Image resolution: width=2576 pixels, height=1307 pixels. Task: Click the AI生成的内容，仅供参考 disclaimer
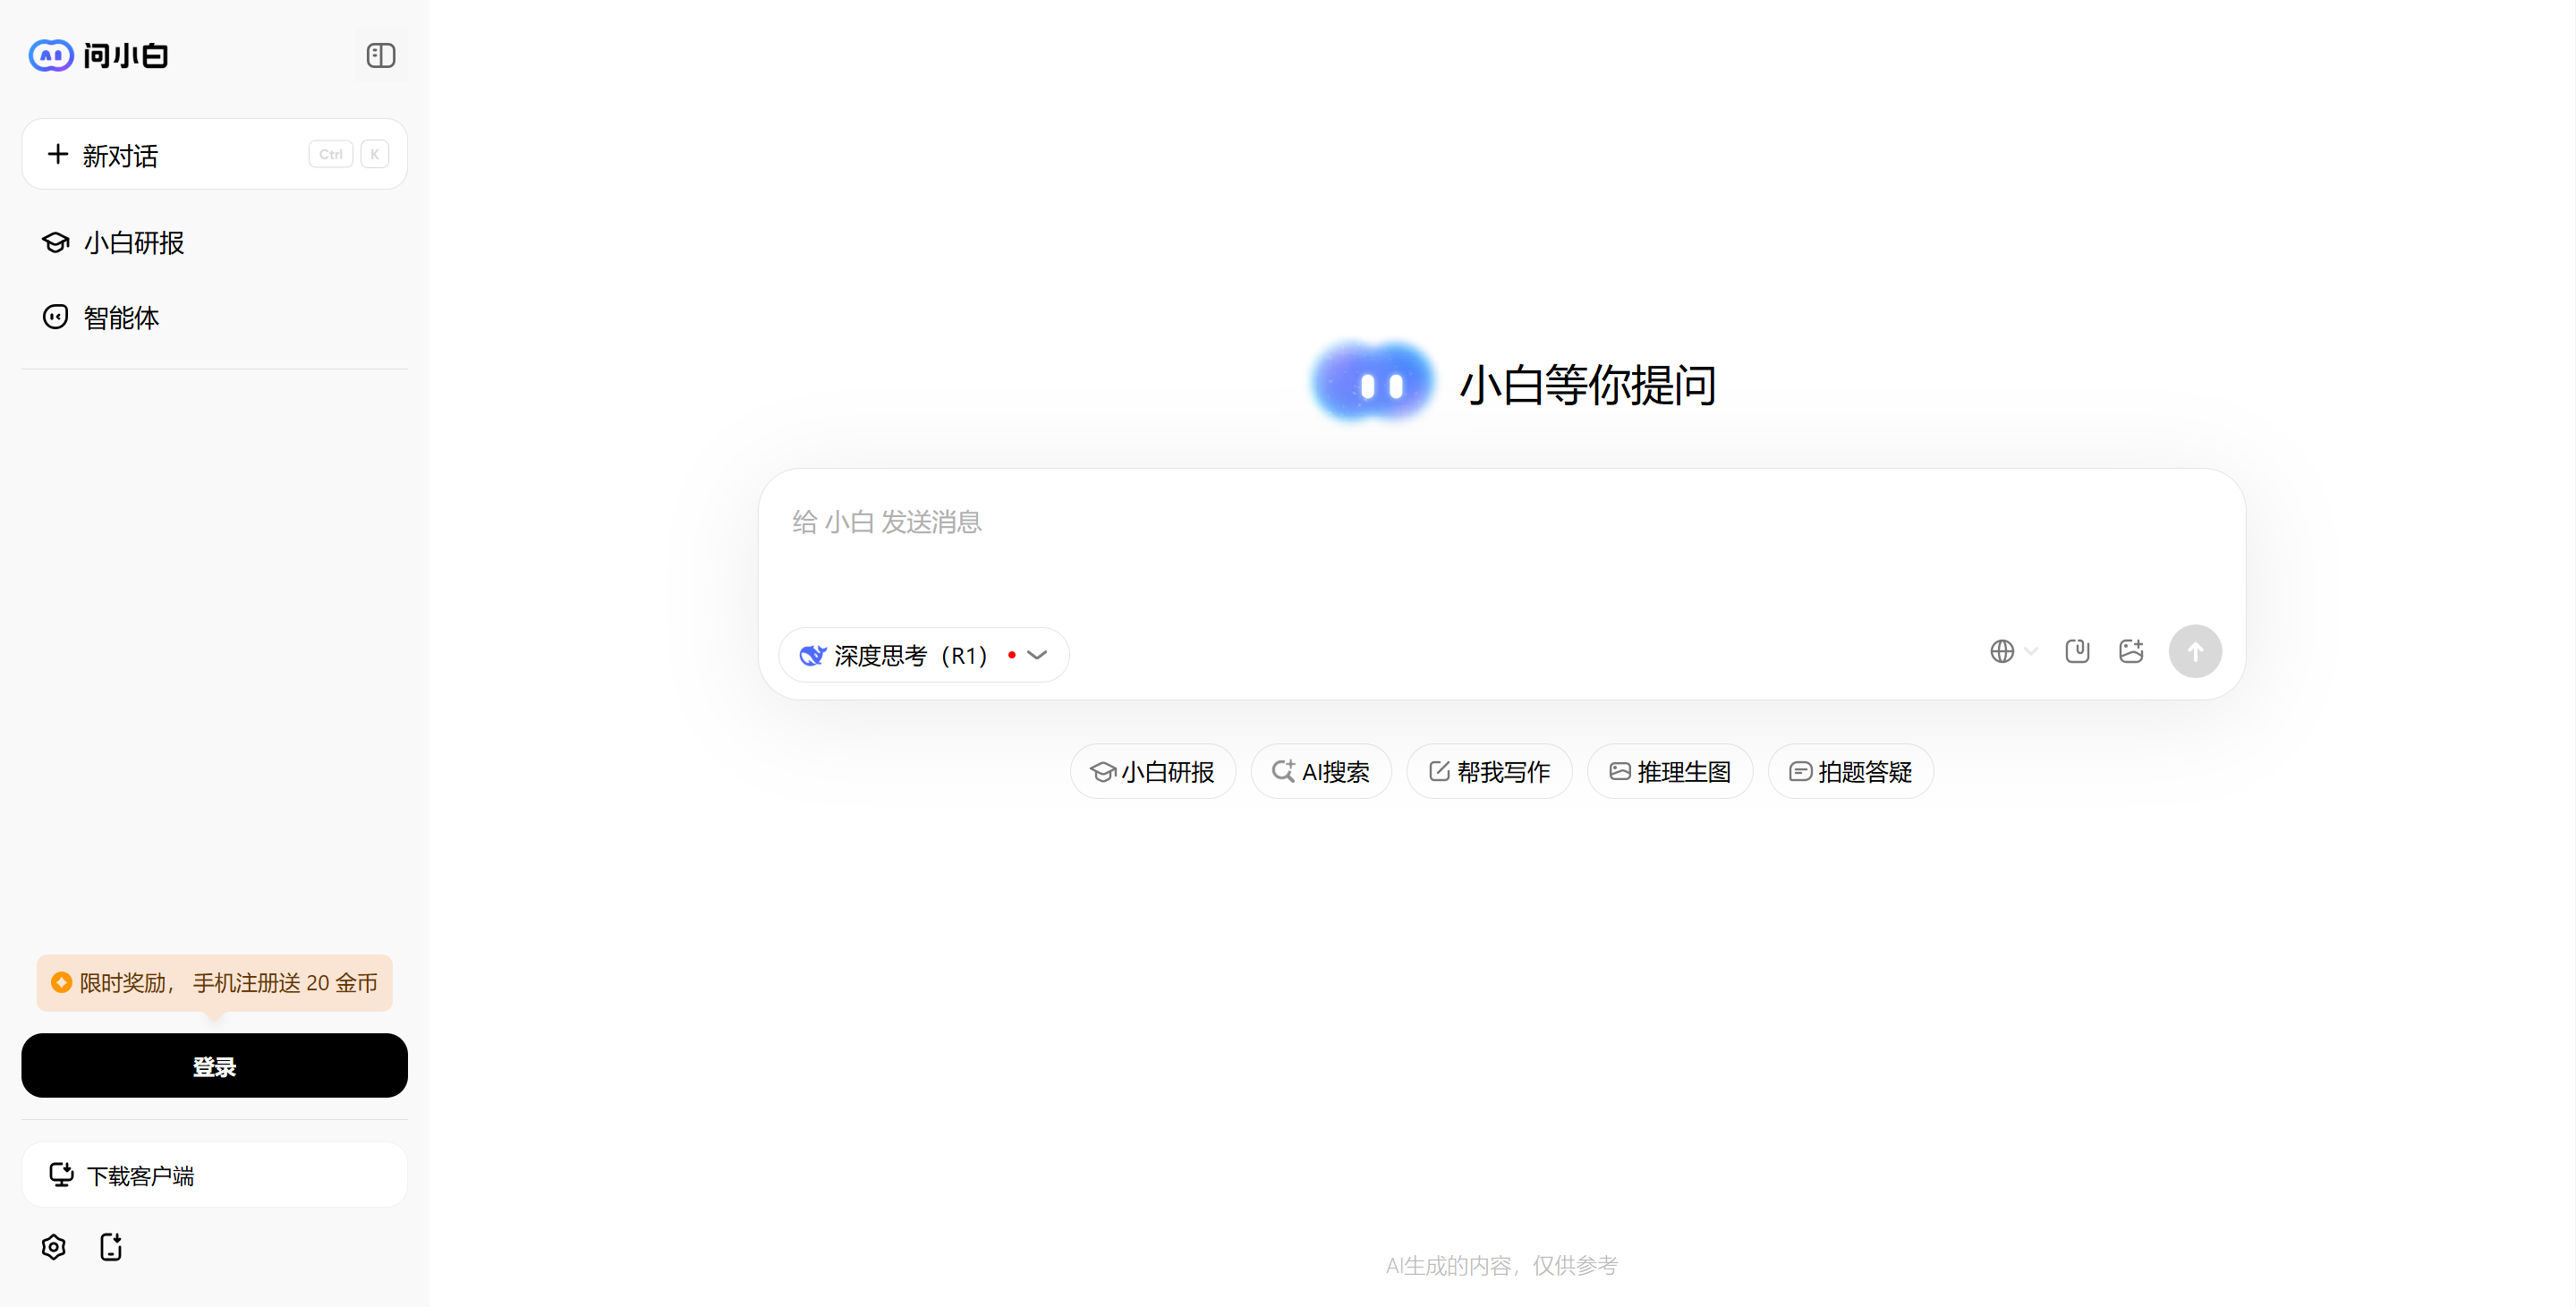pos(1501,1266)
